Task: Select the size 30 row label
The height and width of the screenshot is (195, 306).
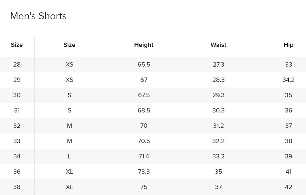Action: (x=17, y=95)
